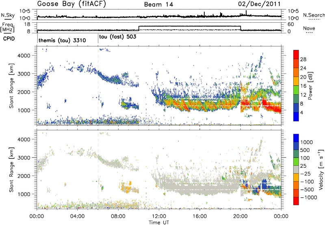Click the "28" tick on Power colorbar
This screenshot has width=325, height=225.
tap(303, 59)
